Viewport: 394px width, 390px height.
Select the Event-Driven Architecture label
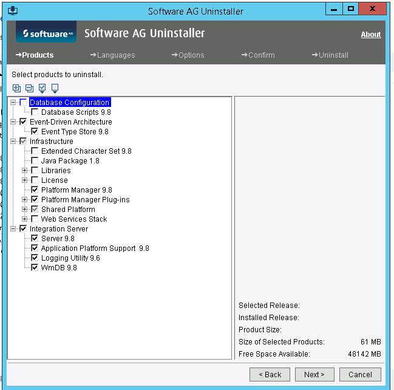71,122
